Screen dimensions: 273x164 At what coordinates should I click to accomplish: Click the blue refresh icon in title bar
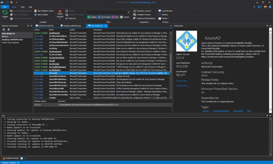click(x=7, y=2)
